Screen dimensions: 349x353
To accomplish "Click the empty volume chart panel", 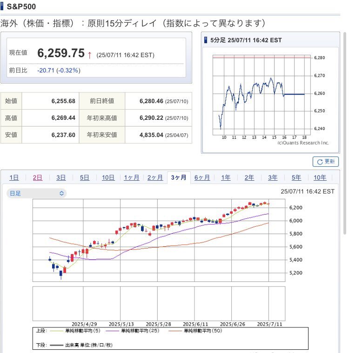I will tap(159, 303).
